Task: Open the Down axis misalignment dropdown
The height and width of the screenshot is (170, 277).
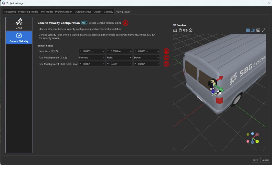Action: click(x=146, y=58)
